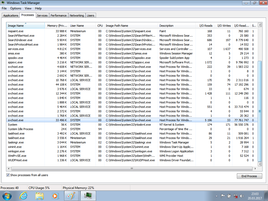268x201 pixels.
Task: Sort by Description column header
Action: click(177, 26)
